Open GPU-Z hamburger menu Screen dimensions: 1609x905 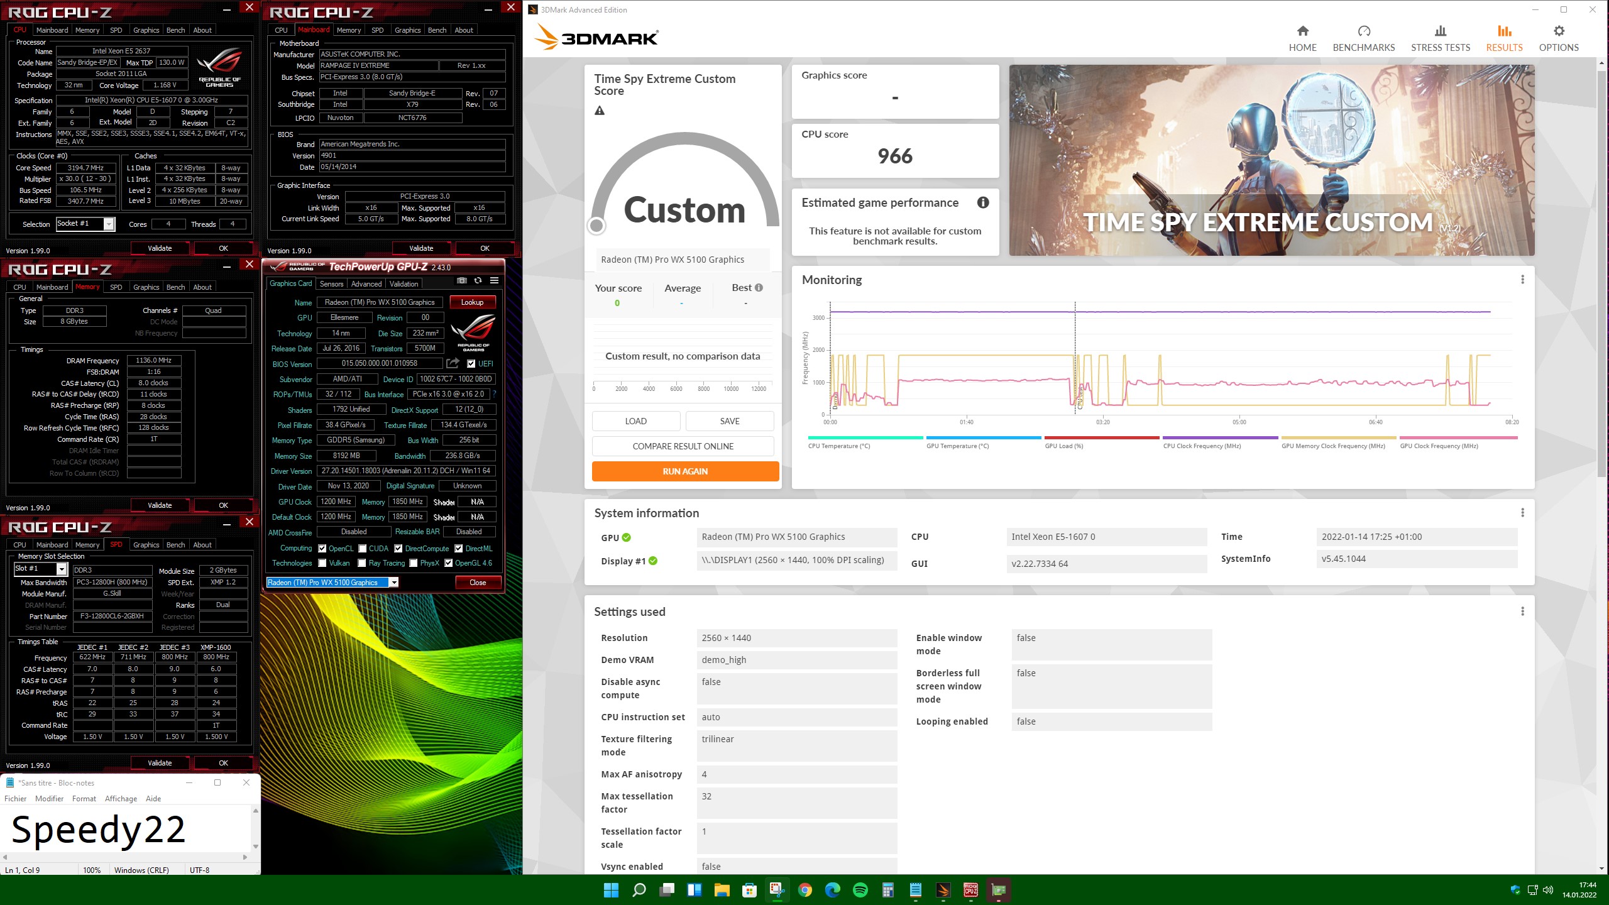coord(495,281)
